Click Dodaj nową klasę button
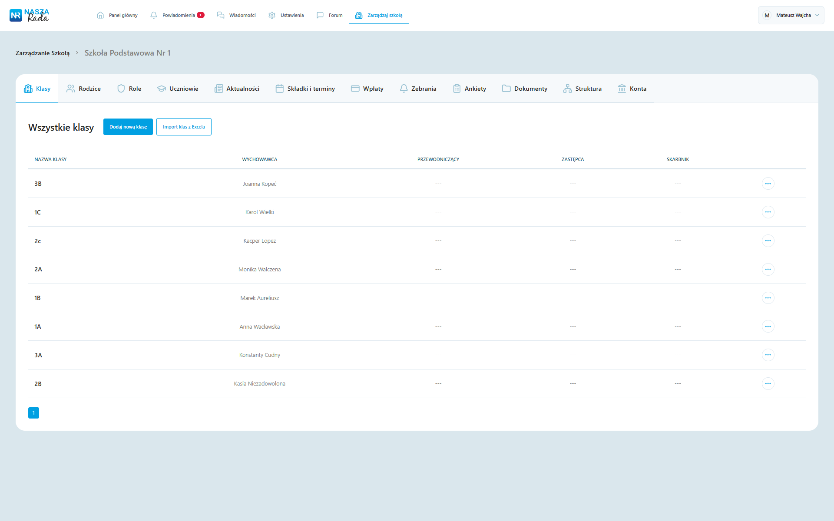 128,127
